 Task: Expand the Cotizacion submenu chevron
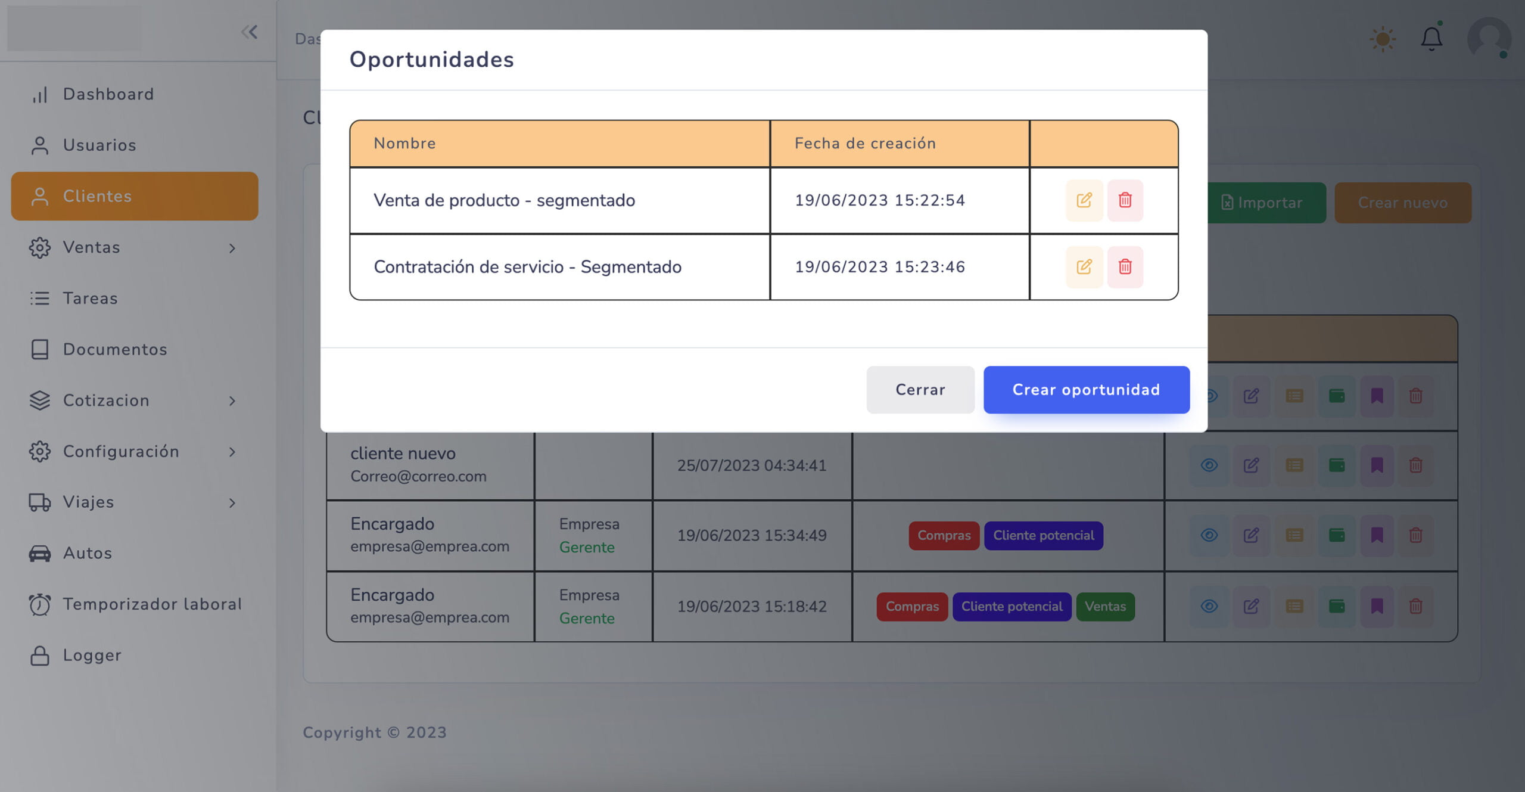point(232,401)
